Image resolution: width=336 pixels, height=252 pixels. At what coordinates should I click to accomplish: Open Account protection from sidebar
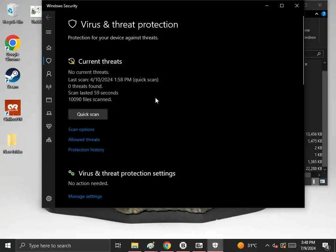49,74
